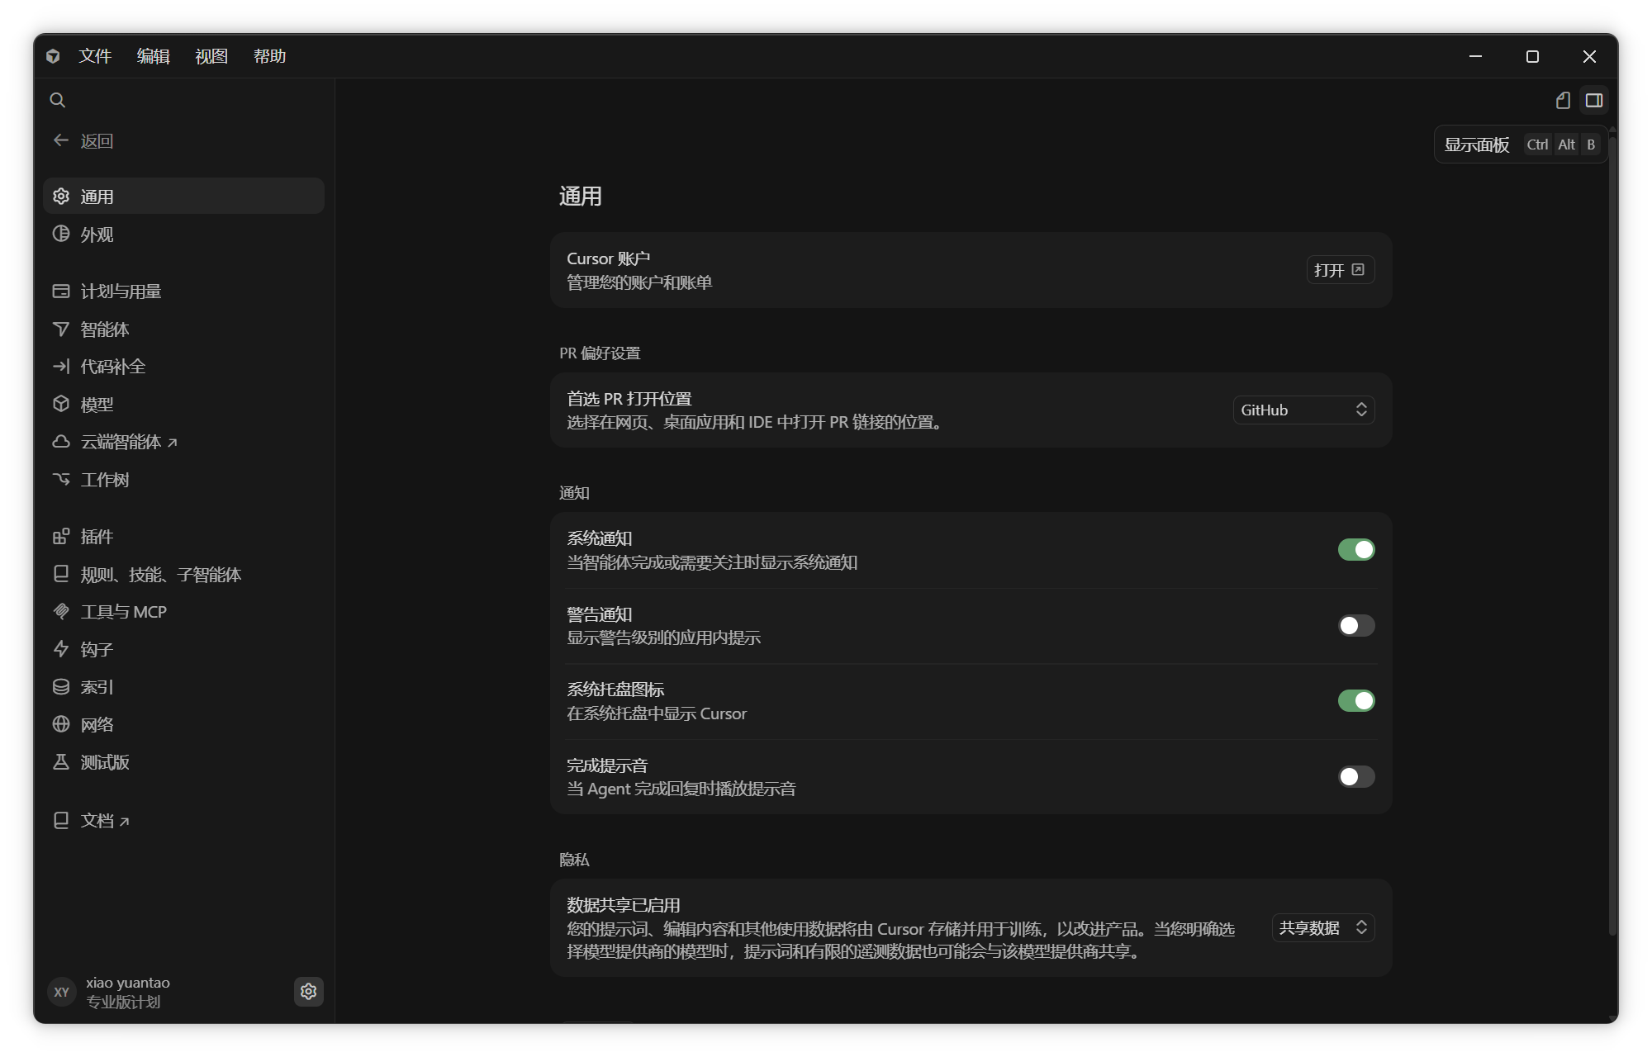
Task: Open the 智能体 agent icon
Action: coord(61,329)
